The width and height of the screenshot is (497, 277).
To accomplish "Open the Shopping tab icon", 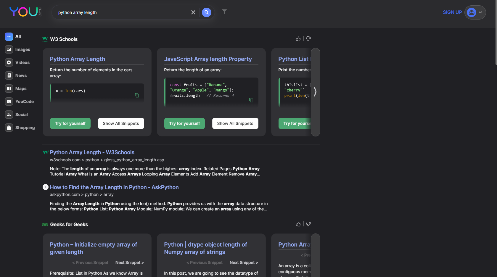I will pyautogui.click(x=9, y=128).
